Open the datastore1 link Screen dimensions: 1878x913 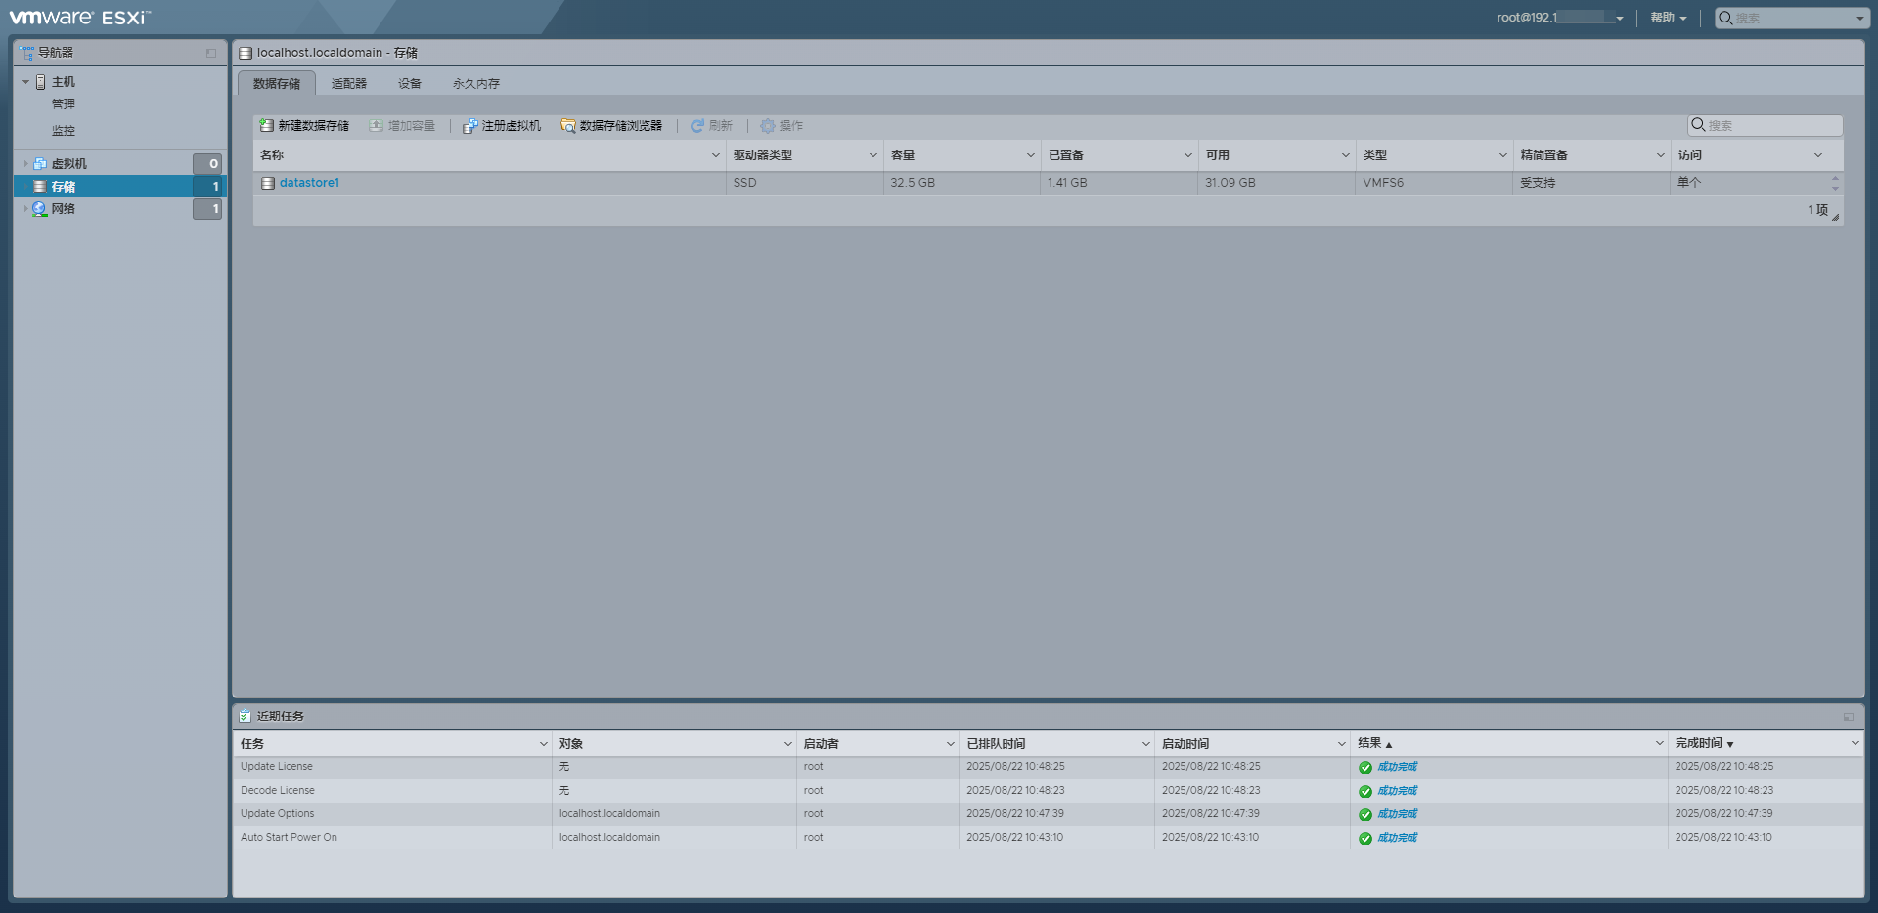click(x=309, y=182)
